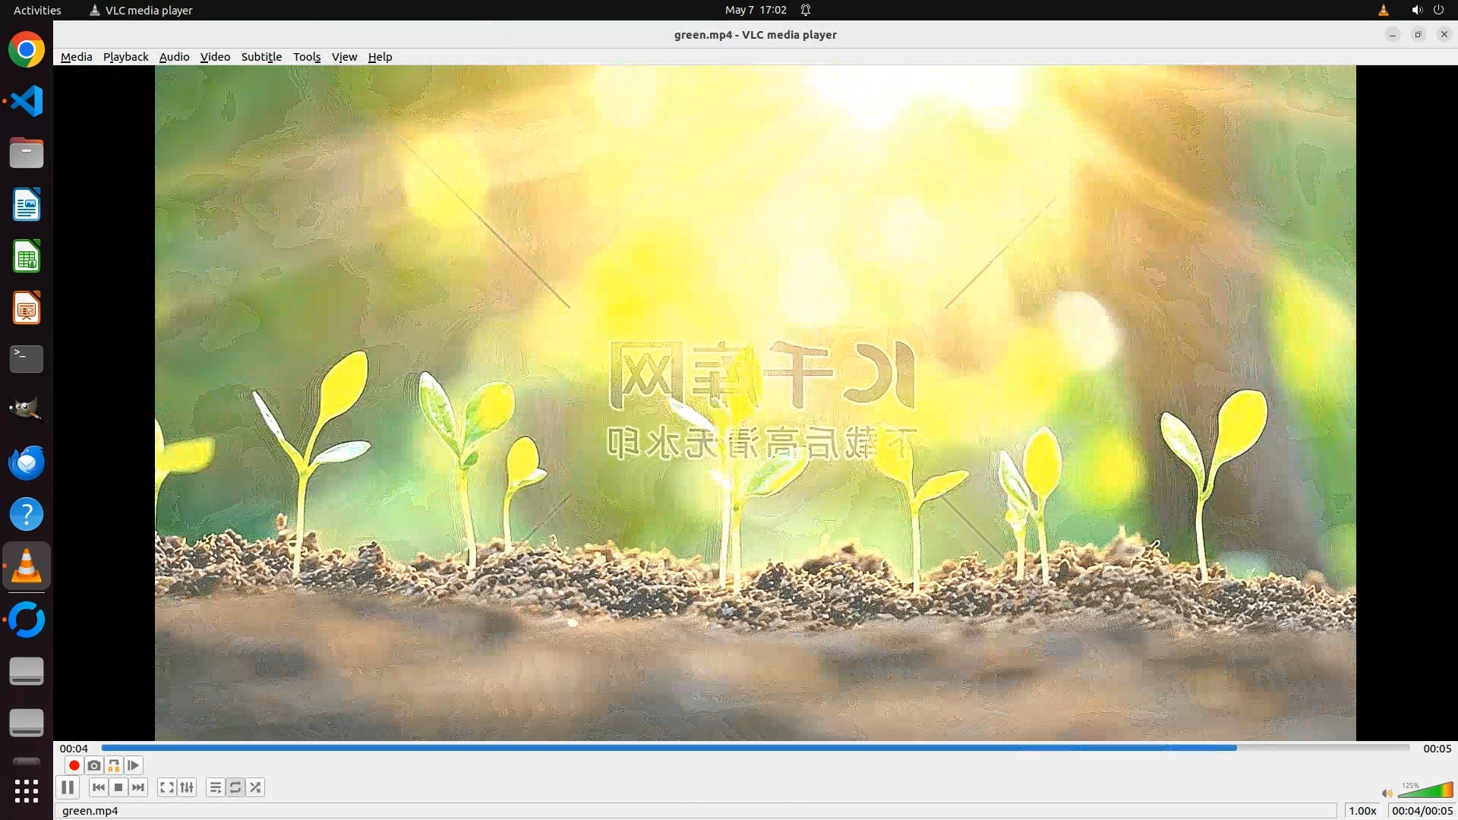The width and height of the screenshot is (1458, 820).
Task: Toggle the loop/repeat mode button
Action: 235,787
